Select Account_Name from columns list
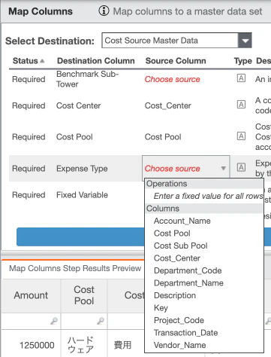The image size is (271, 357). [x=182, y=221]
